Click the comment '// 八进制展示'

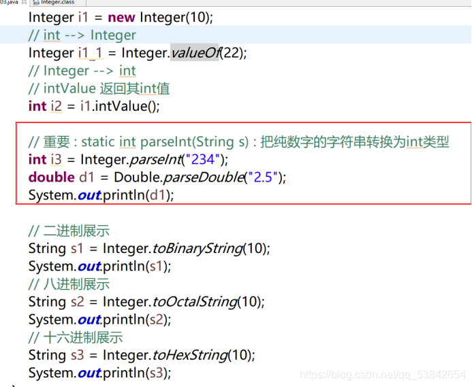tap(69, 284)
